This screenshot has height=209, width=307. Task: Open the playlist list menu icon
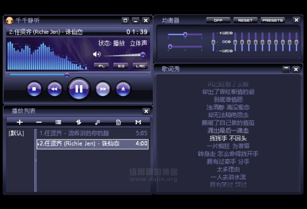(x=58, y=122)
